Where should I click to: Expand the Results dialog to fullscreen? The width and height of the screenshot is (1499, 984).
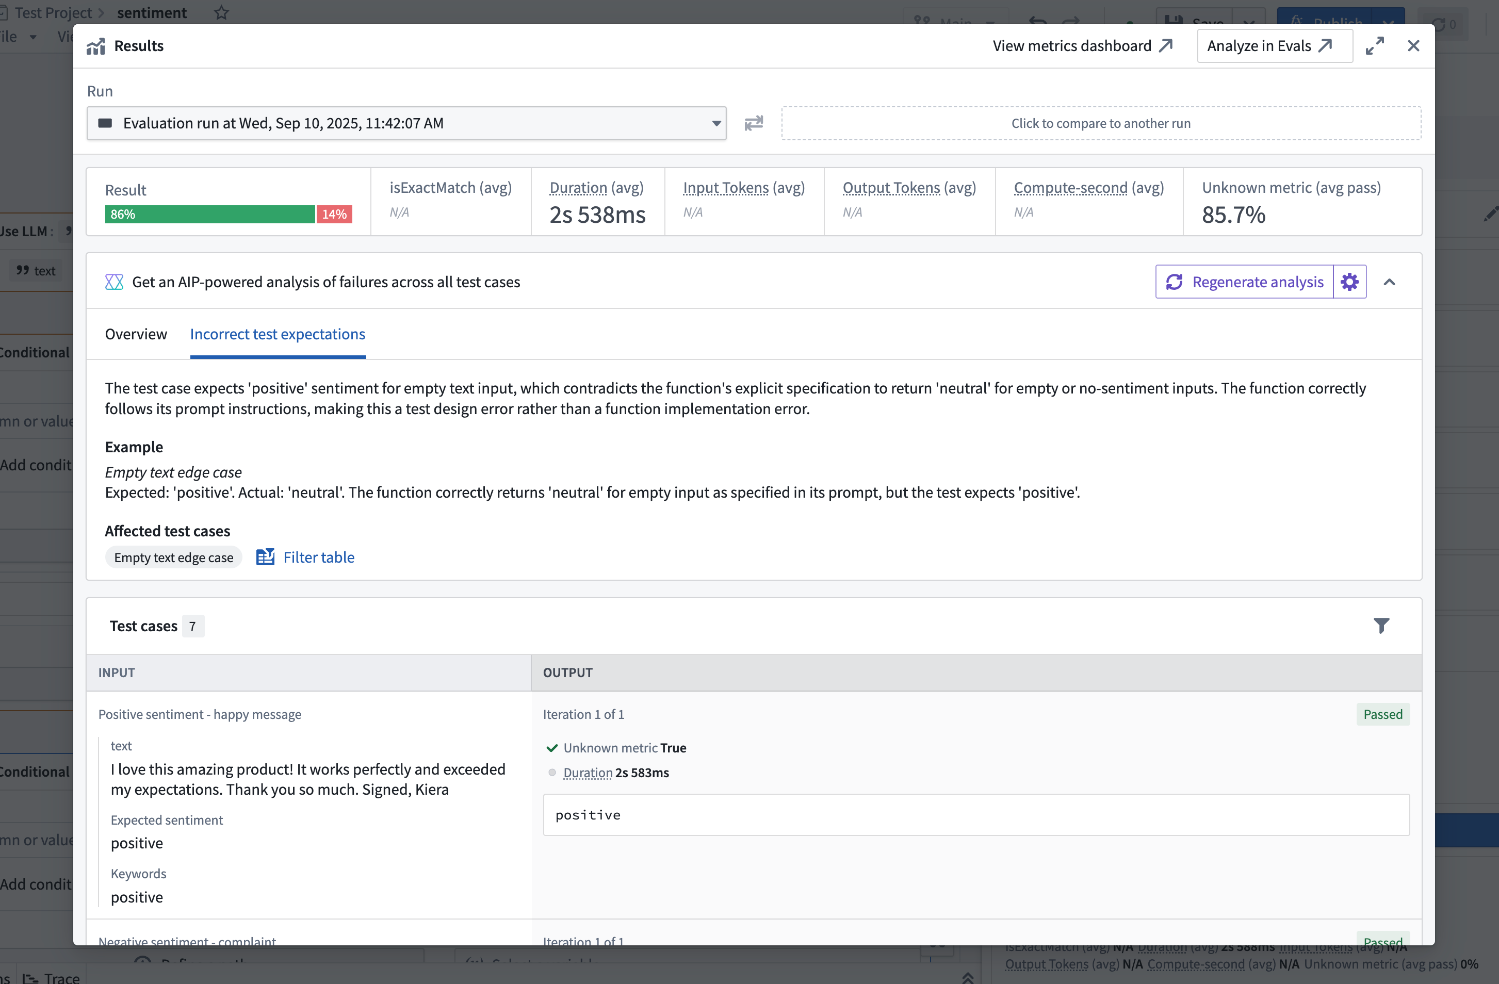(x=1375, y=45)
